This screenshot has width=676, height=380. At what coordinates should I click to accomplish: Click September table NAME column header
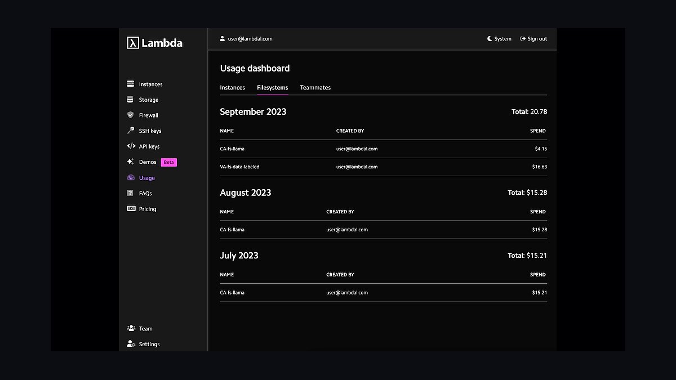[x=227, y=131]
